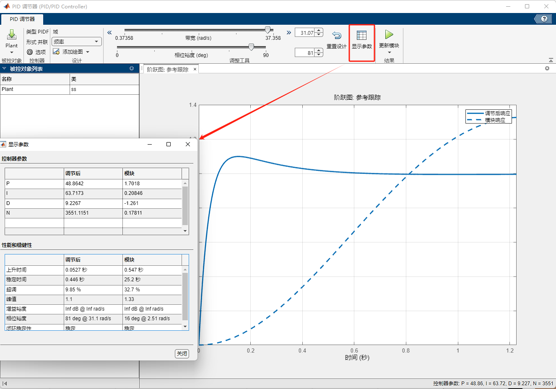Click the 更新模块 green play icon
This screenshot has width=556, height=389.
coord(389,34)
